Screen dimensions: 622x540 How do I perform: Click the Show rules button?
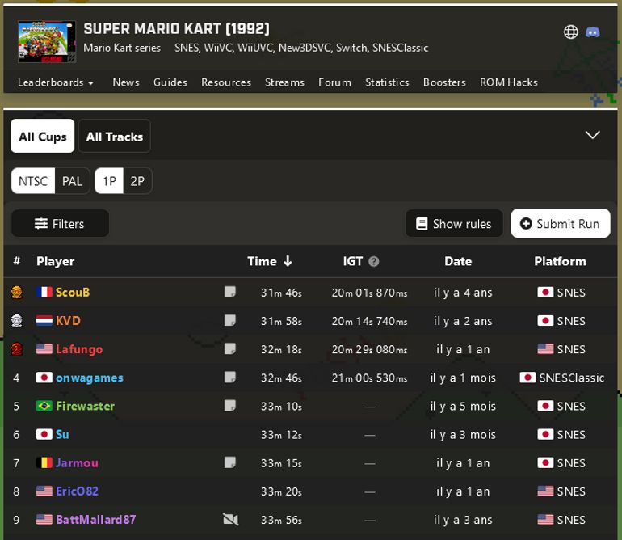pos(454,224)
